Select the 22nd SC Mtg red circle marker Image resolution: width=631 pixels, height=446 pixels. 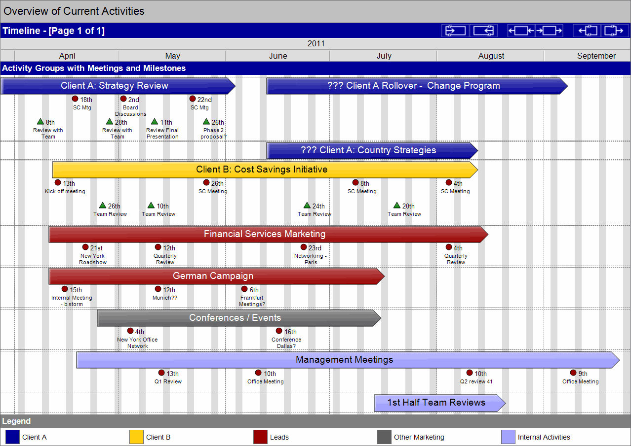click(x=193, y=99)
